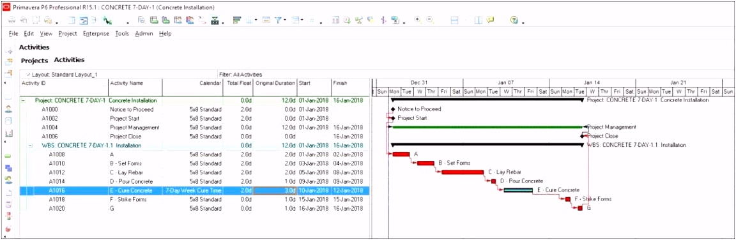736x240 pixels.
Task: Open the Columns icon dropdown arrow
Action: (x=256, y=20)
